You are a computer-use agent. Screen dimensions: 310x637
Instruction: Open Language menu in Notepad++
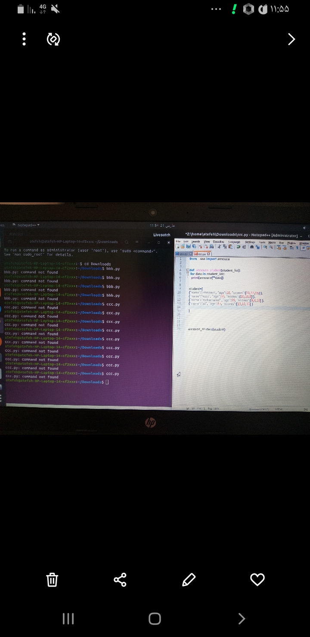click(x=234, y=242)
